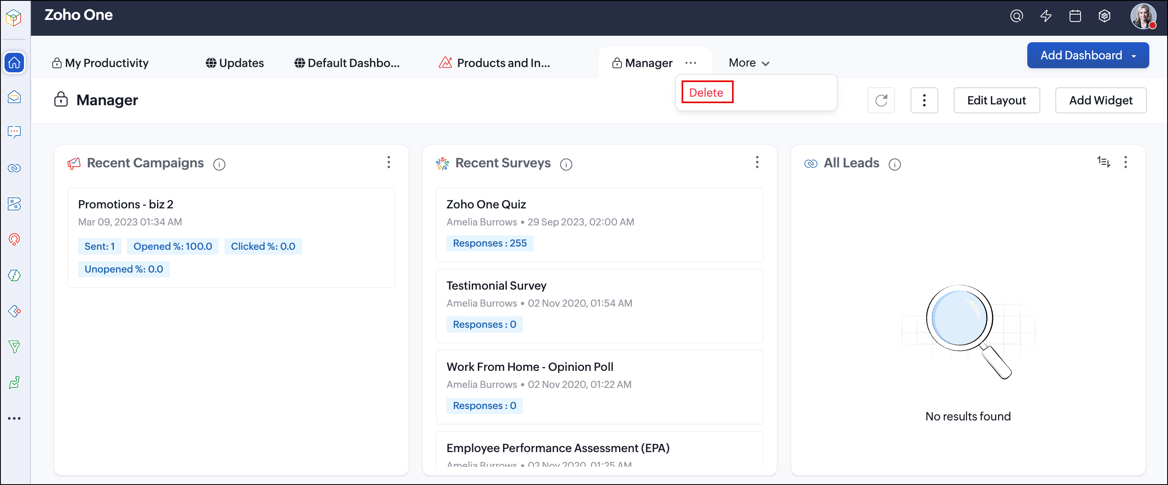Click the Zoho One cube logo
This screenshot has width=1168, height=485.
(14, 18)
